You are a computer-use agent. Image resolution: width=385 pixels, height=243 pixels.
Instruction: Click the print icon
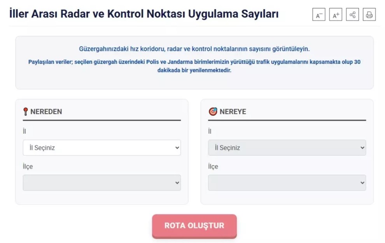tap(369, 15)
